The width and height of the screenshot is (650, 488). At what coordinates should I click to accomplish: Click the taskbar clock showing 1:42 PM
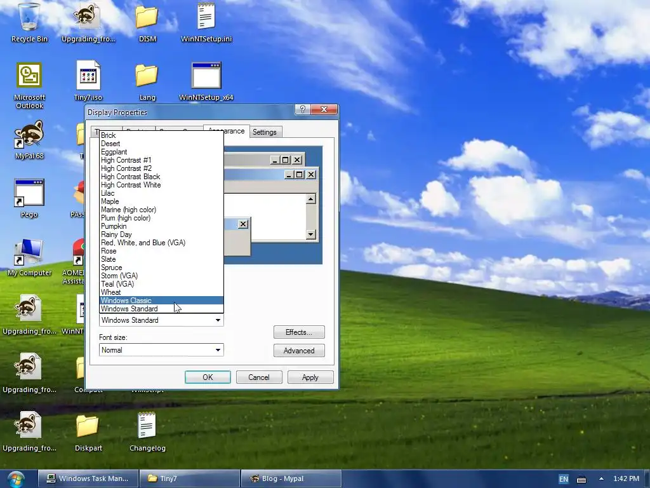pos(626,478)
